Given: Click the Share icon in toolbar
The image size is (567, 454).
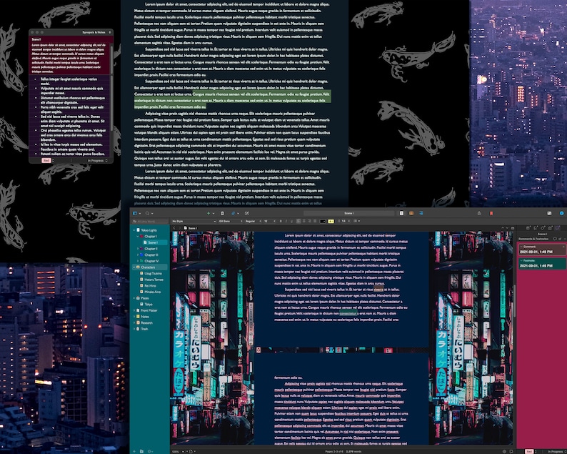Looking at the screenshot, I should pyautogui.click(x=479, y=213).
